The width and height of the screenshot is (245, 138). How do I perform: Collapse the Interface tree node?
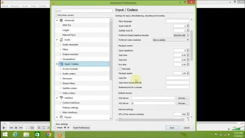click(x=57, y=98)
